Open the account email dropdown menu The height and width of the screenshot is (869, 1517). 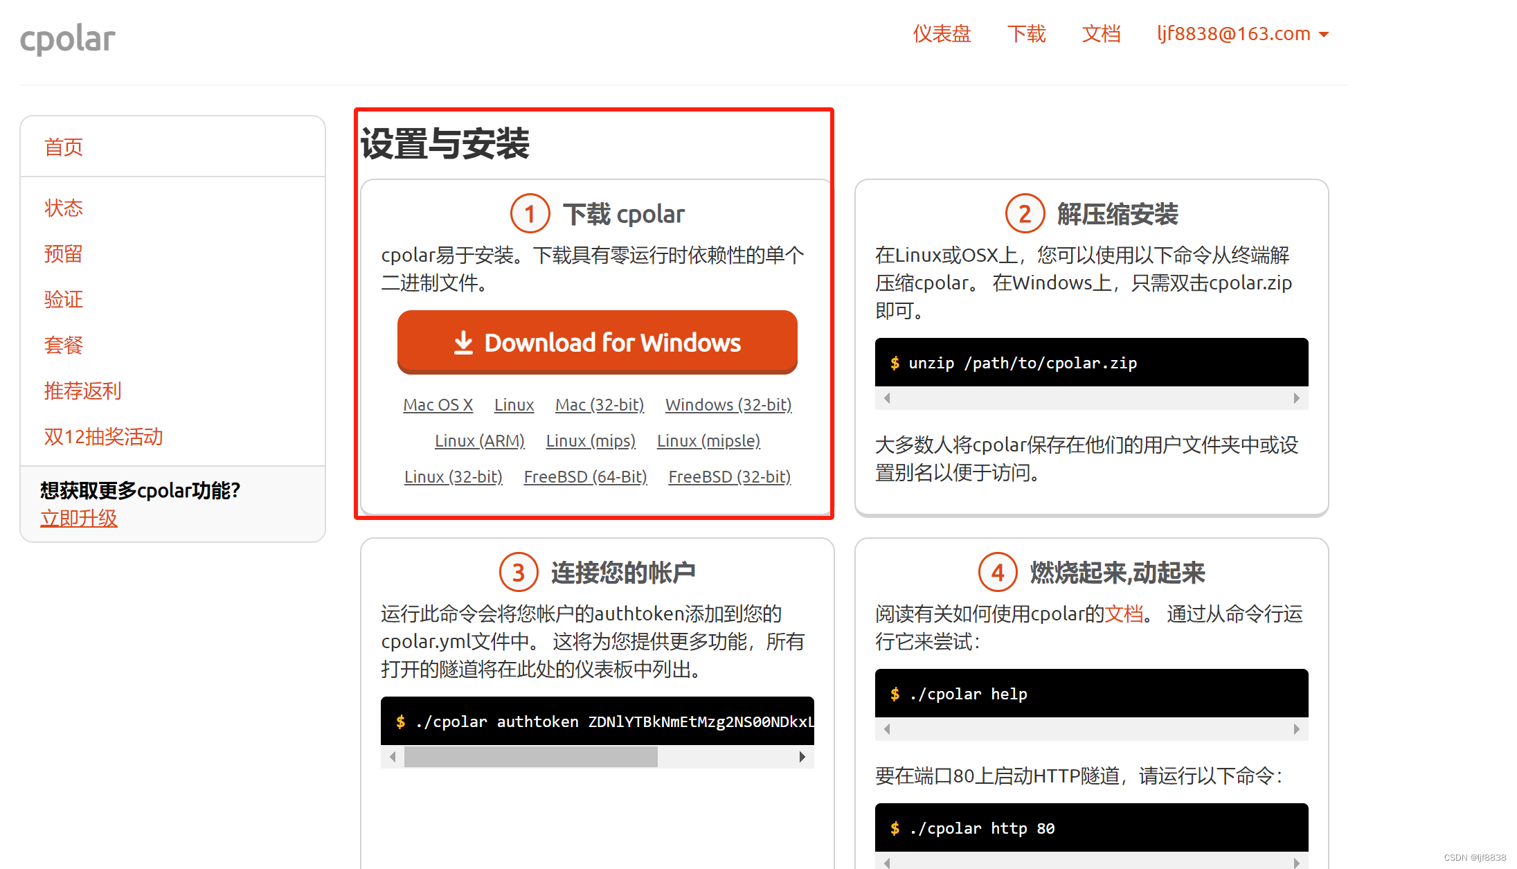click(x=1242, y=33)
